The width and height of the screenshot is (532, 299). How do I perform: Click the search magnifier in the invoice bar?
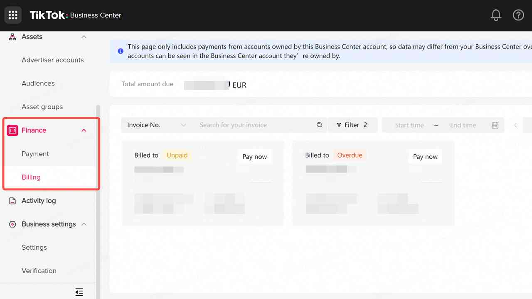[x=319, y=124]
